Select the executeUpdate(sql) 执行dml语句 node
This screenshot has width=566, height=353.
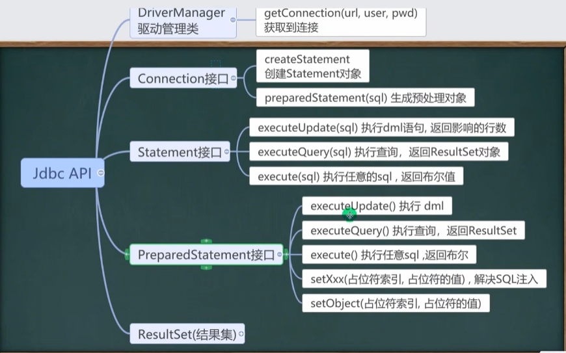(x=382, y=127)
